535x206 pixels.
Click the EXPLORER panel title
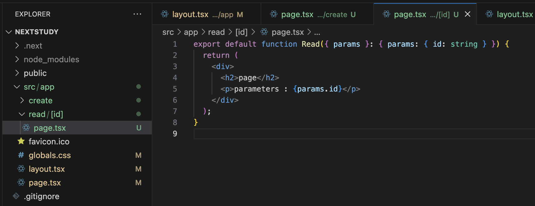click(33, 14)
